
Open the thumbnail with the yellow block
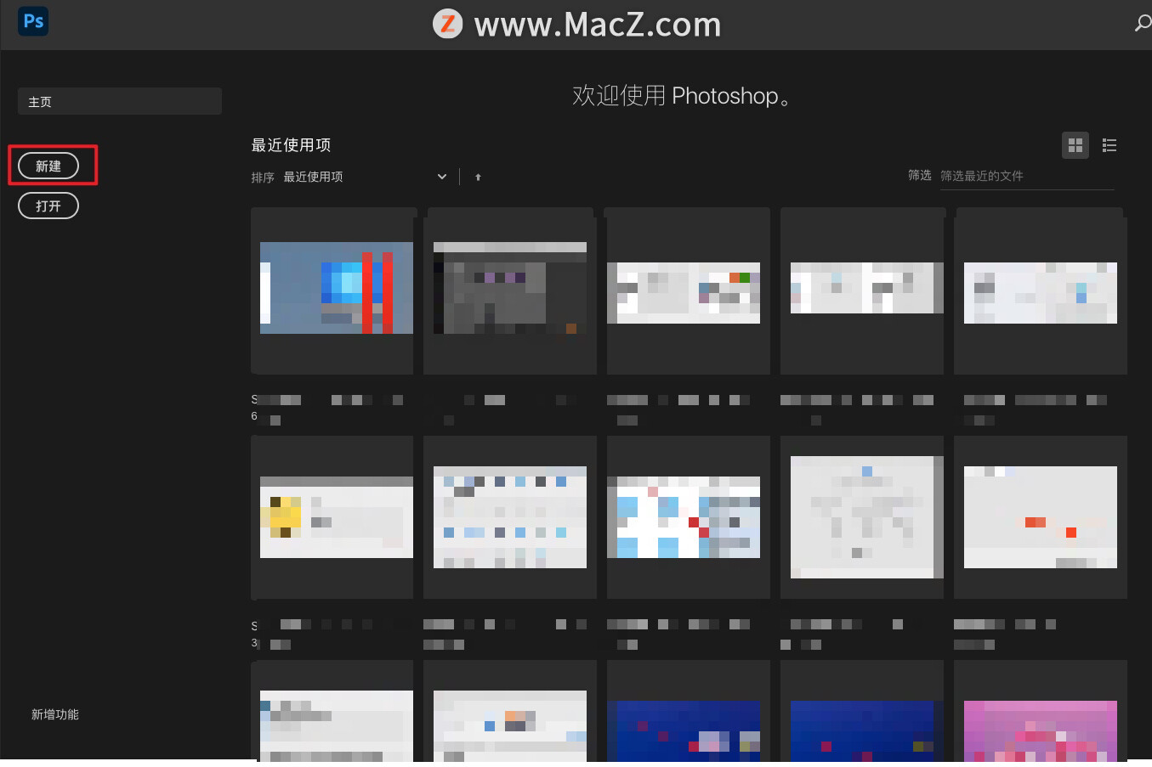coord(337,517)
